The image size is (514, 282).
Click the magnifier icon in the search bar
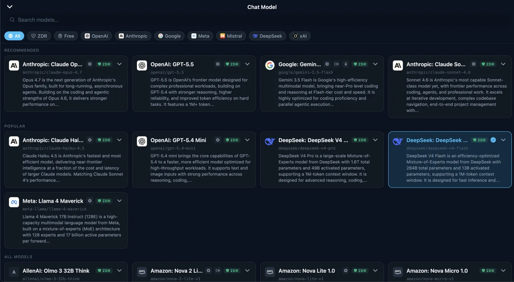point(12,20)
